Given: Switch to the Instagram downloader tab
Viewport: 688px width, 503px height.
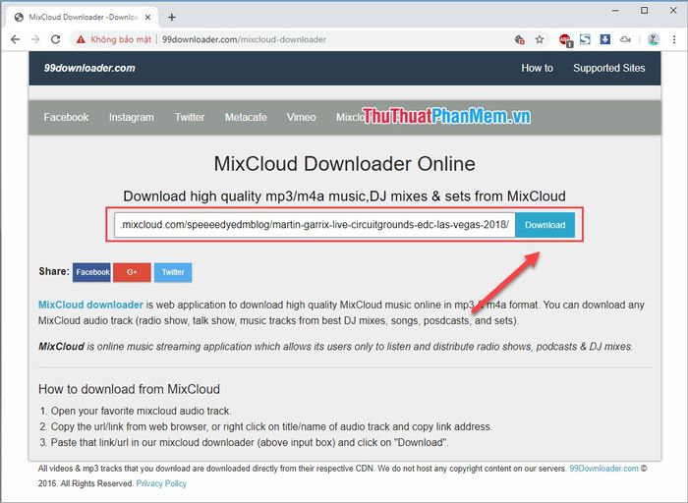Looking at the screenshot, I should [131, 117].
